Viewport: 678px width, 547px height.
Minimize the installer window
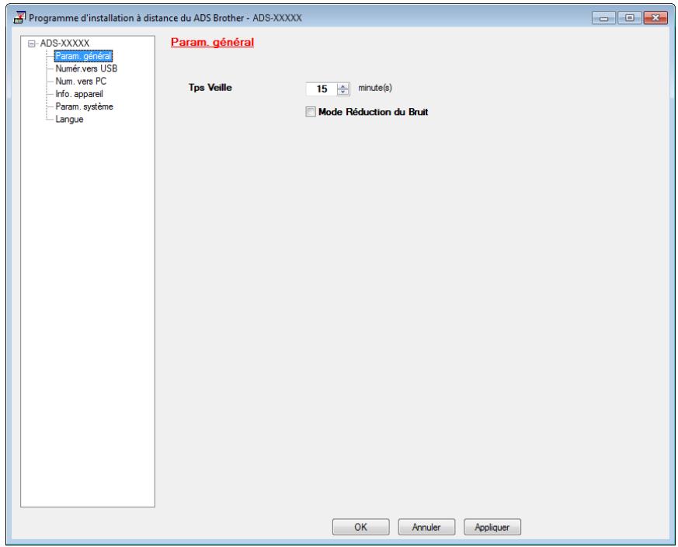pyautogui.click(x=603, y=18)
